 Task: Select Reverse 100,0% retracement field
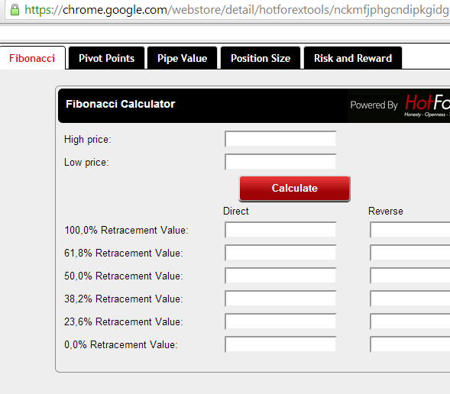[410, 229]
